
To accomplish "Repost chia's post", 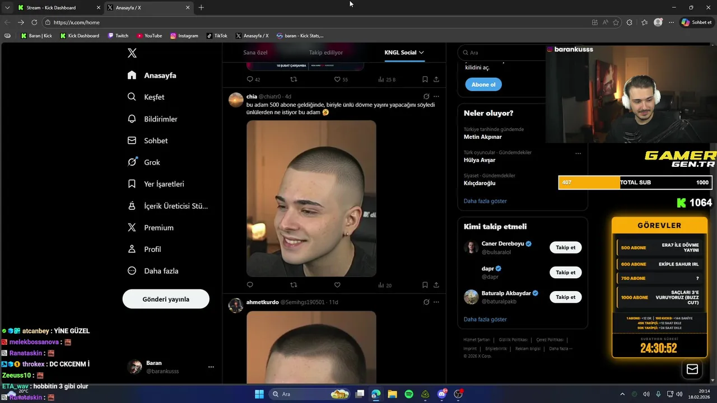I will pos(294,285).
